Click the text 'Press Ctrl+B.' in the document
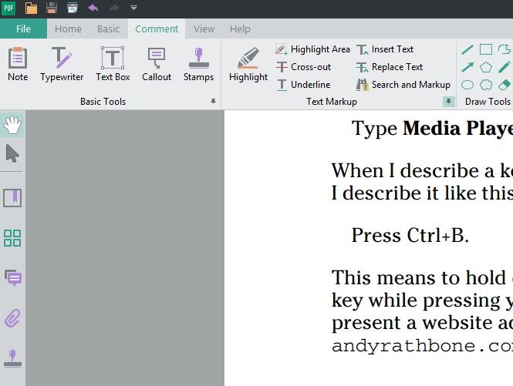This screenshot has height=386, width=513. 410,235
